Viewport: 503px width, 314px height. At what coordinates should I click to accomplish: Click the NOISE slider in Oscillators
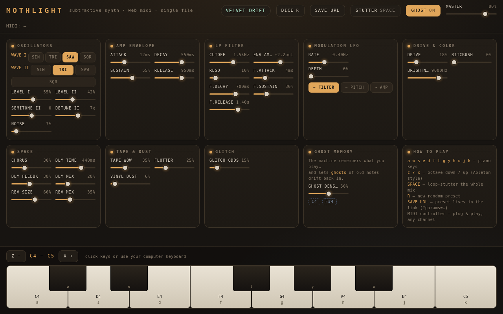(x=31, y=131)
